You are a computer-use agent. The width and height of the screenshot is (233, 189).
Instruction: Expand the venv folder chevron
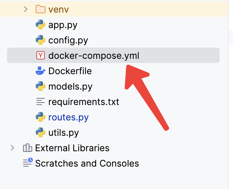[x=26, y=9]
